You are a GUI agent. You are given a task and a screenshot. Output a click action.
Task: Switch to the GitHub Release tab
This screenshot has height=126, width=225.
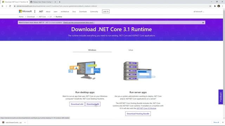pos(43,2)
